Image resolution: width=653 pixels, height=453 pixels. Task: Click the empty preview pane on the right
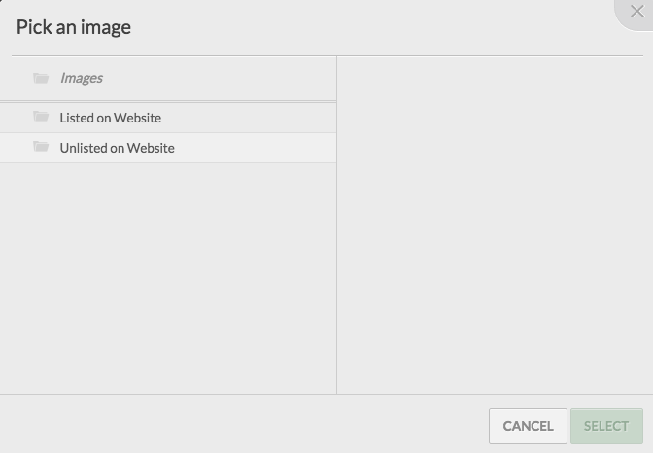(495, 225)
